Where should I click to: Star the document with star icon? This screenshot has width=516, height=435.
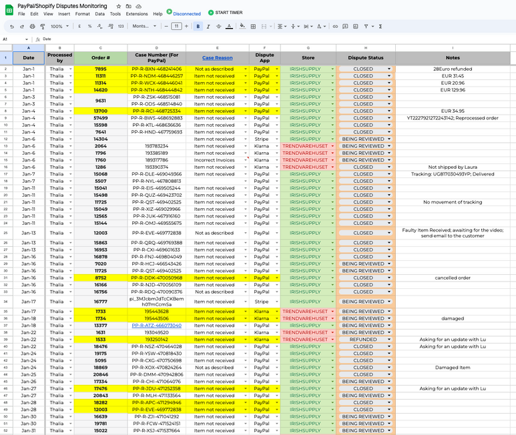(x=118, y=6)
